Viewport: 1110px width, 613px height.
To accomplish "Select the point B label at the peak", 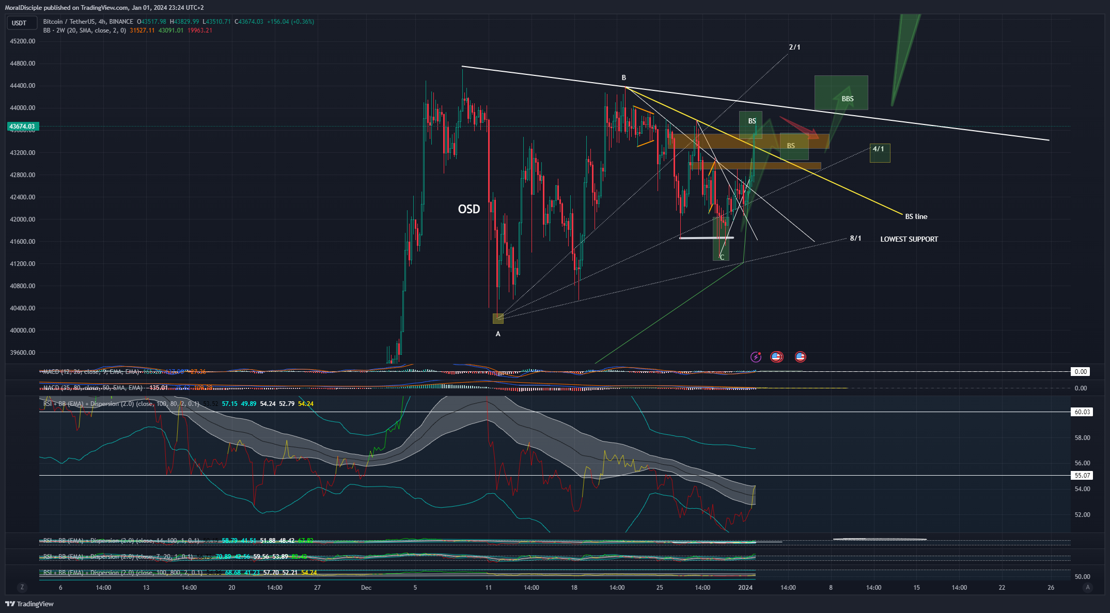I will click(623, 78).
